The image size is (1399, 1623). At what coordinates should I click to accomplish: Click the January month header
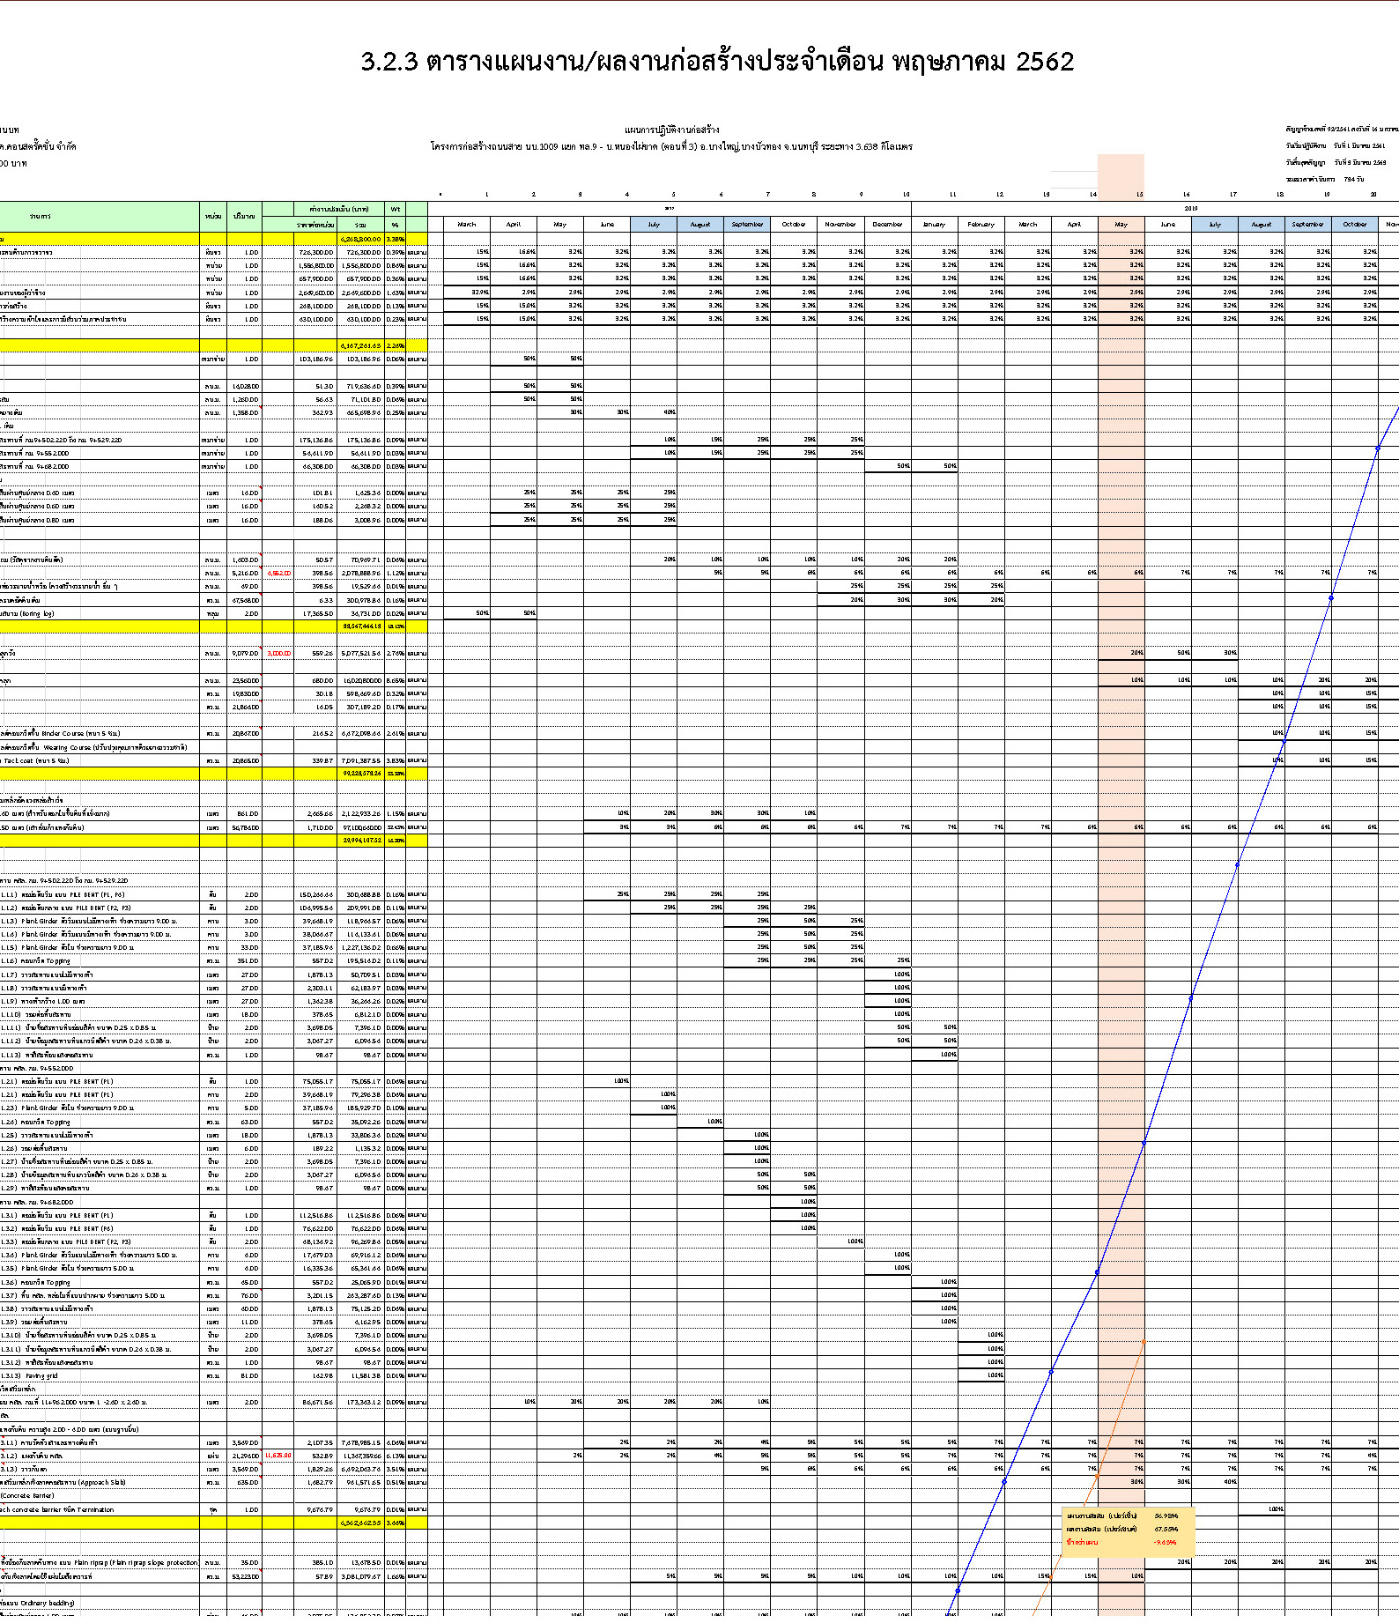(x=934, y=225)
